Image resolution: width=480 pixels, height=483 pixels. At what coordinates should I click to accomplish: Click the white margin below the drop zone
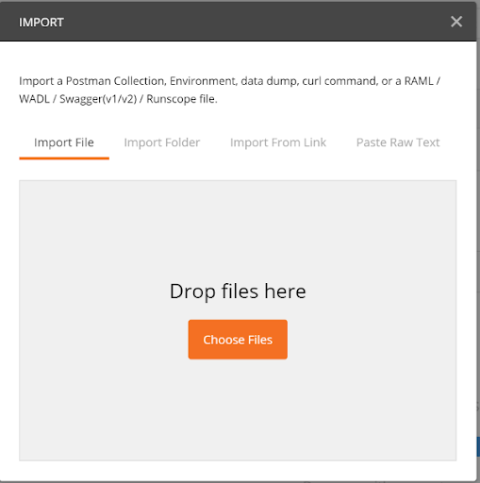point(238,470)
